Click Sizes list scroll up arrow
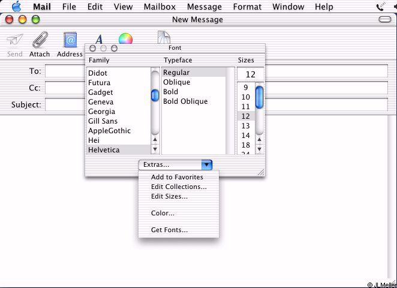Image resolution: width=397 pixels, height=288 pixels. coord(259,140)
